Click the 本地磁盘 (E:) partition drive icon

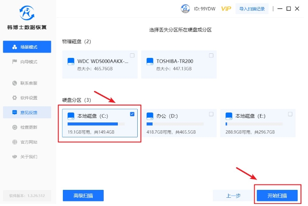tap(229, 116)
